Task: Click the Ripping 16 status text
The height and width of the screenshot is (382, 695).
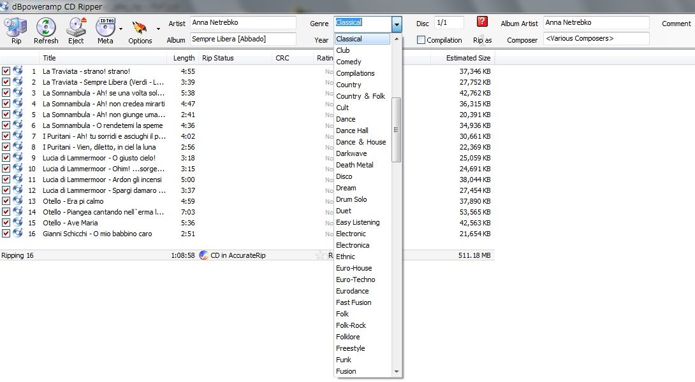Action: click(17, 255)
